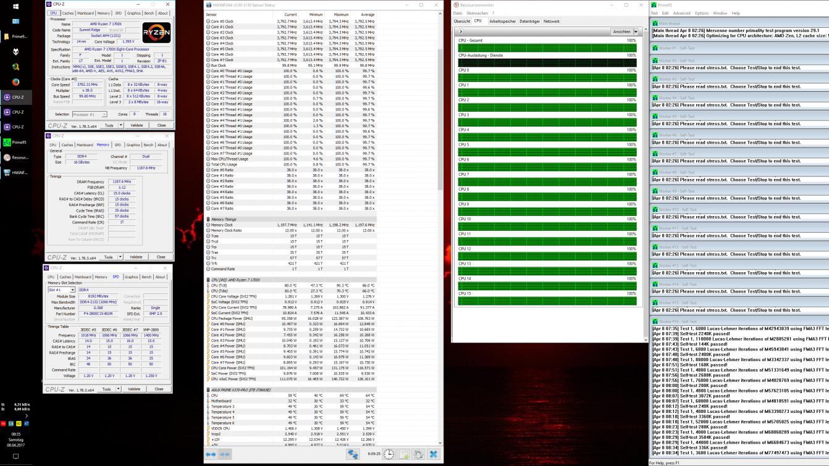Viewport: 829px width, 466px height.
Task: Open the Advanced menu in Prime95
Action: point(681,13)
